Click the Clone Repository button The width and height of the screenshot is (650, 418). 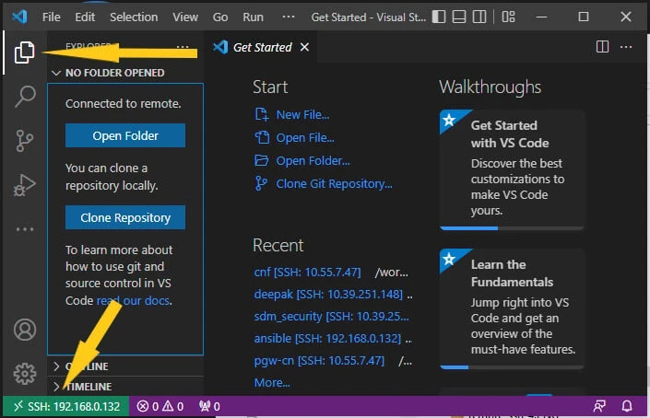[x=125, y=218]
